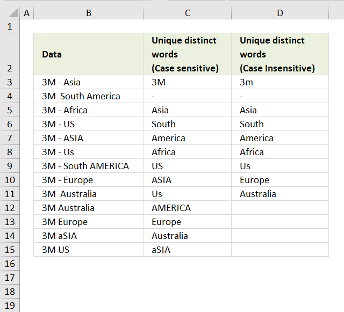
Task: Select cell '3M aSIA'
Action: point(88,236)
